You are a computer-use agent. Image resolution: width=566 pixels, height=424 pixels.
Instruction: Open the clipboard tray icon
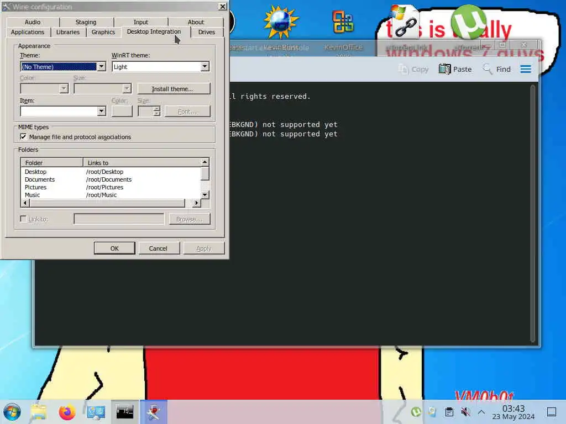[449, 412]
